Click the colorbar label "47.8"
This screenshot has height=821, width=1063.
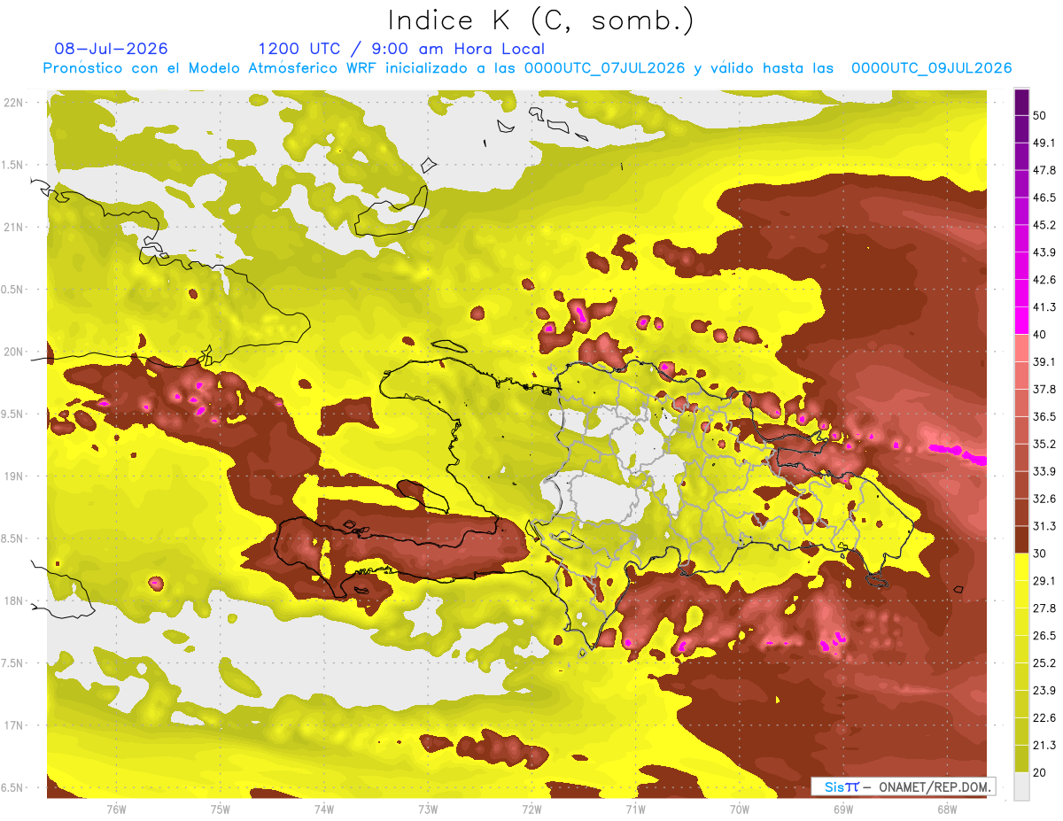(x=1044, y=170)
